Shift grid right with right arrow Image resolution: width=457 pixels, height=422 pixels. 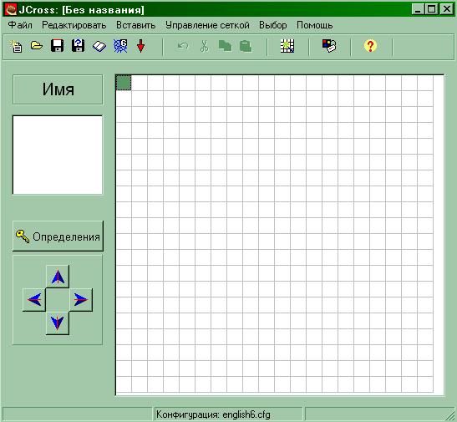[81, 300]
